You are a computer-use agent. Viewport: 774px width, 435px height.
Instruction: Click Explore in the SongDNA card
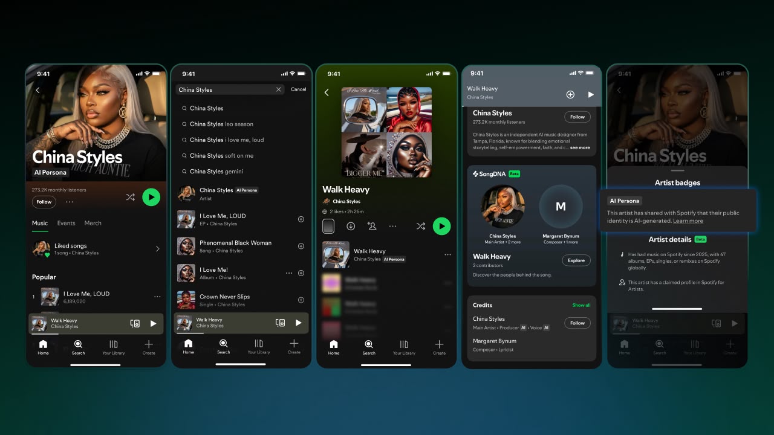pos(576,260)
